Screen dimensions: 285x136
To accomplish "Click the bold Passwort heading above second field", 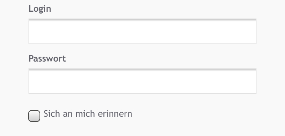I will click(47, 59).
